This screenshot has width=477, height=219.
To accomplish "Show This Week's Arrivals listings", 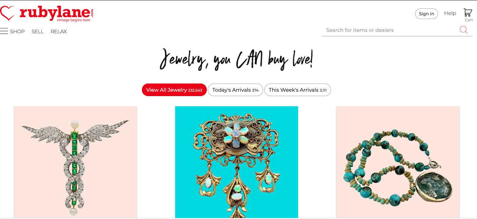I will coord(297,90).
